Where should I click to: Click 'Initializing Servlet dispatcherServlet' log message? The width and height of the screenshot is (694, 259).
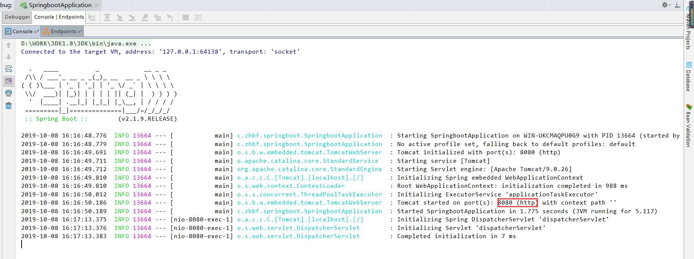471,228
